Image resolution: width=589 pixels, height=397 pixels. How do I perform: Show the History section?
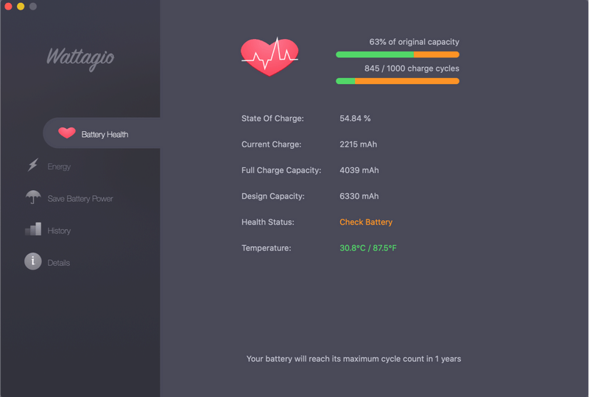[x=59, y=231]
